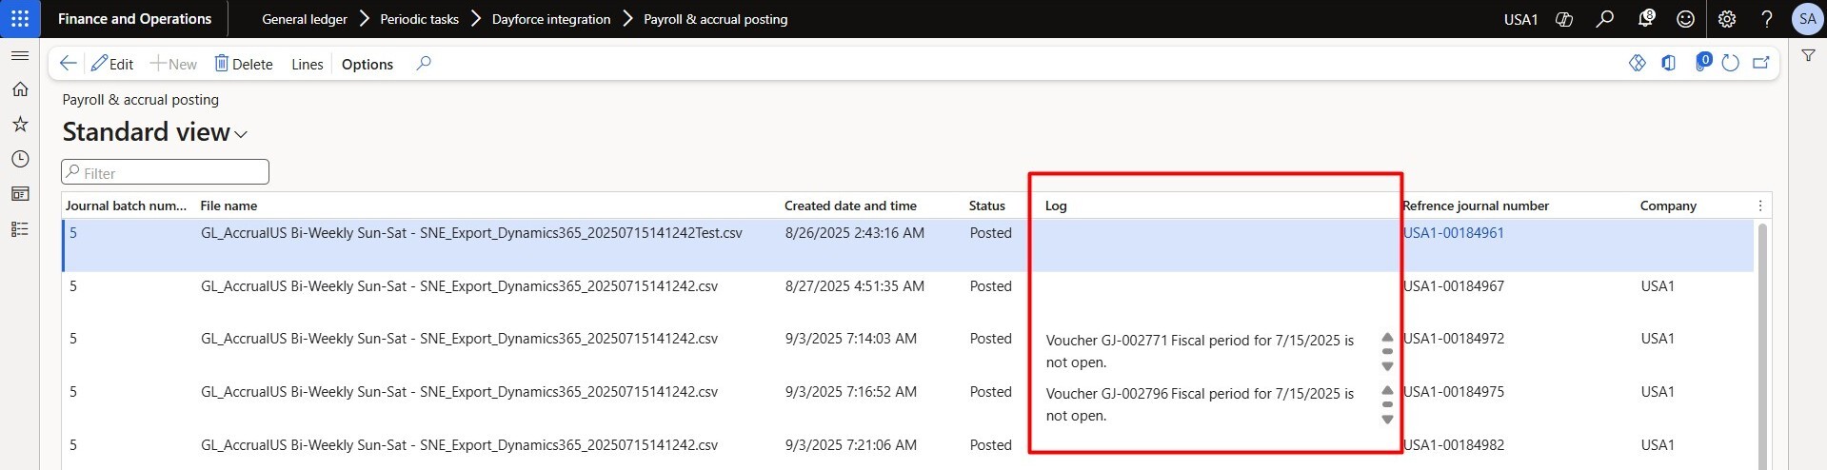Click the search magnifier in action pane

click(424, 64)
